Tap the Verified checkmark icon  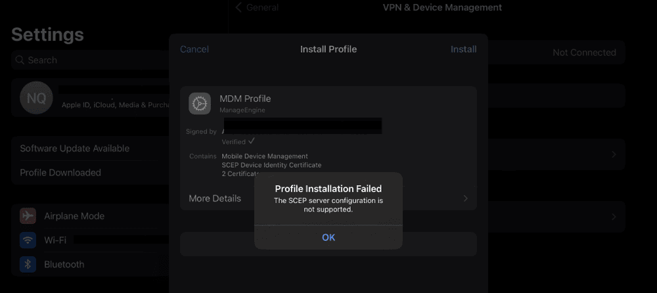pyautogui.click(x=252, y=141)
